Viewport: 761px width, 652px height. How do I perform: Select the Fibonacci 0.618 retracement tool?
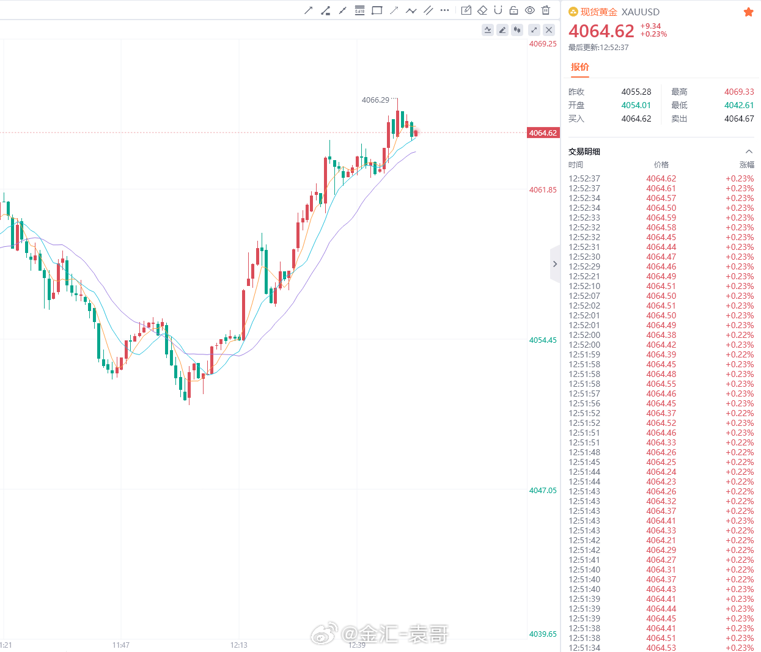[359, 10]
